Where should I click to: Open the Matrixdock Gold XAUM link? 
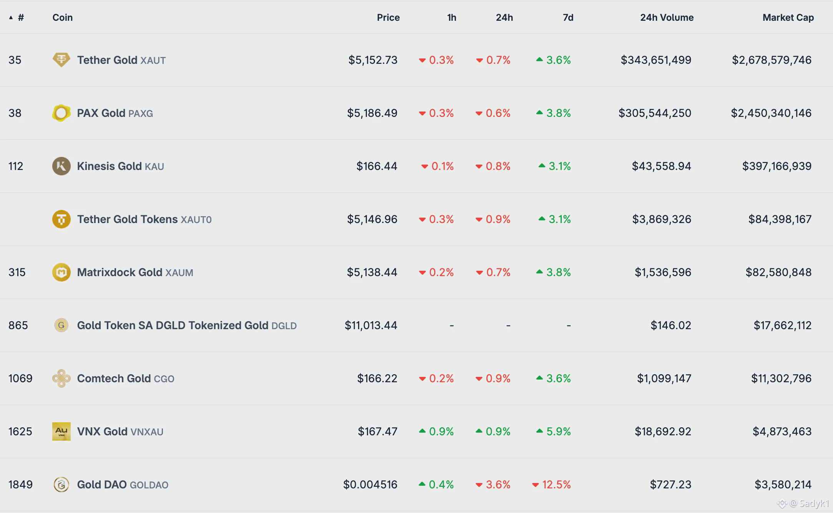[x=119, y=272]
